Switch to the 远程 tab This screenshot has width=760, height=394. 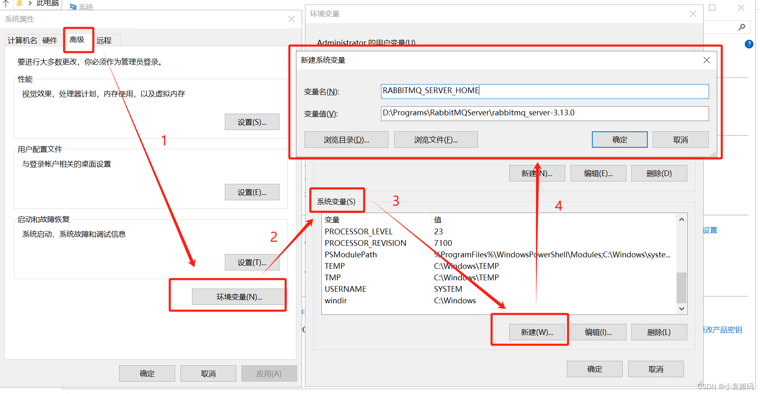click(104, 40)
